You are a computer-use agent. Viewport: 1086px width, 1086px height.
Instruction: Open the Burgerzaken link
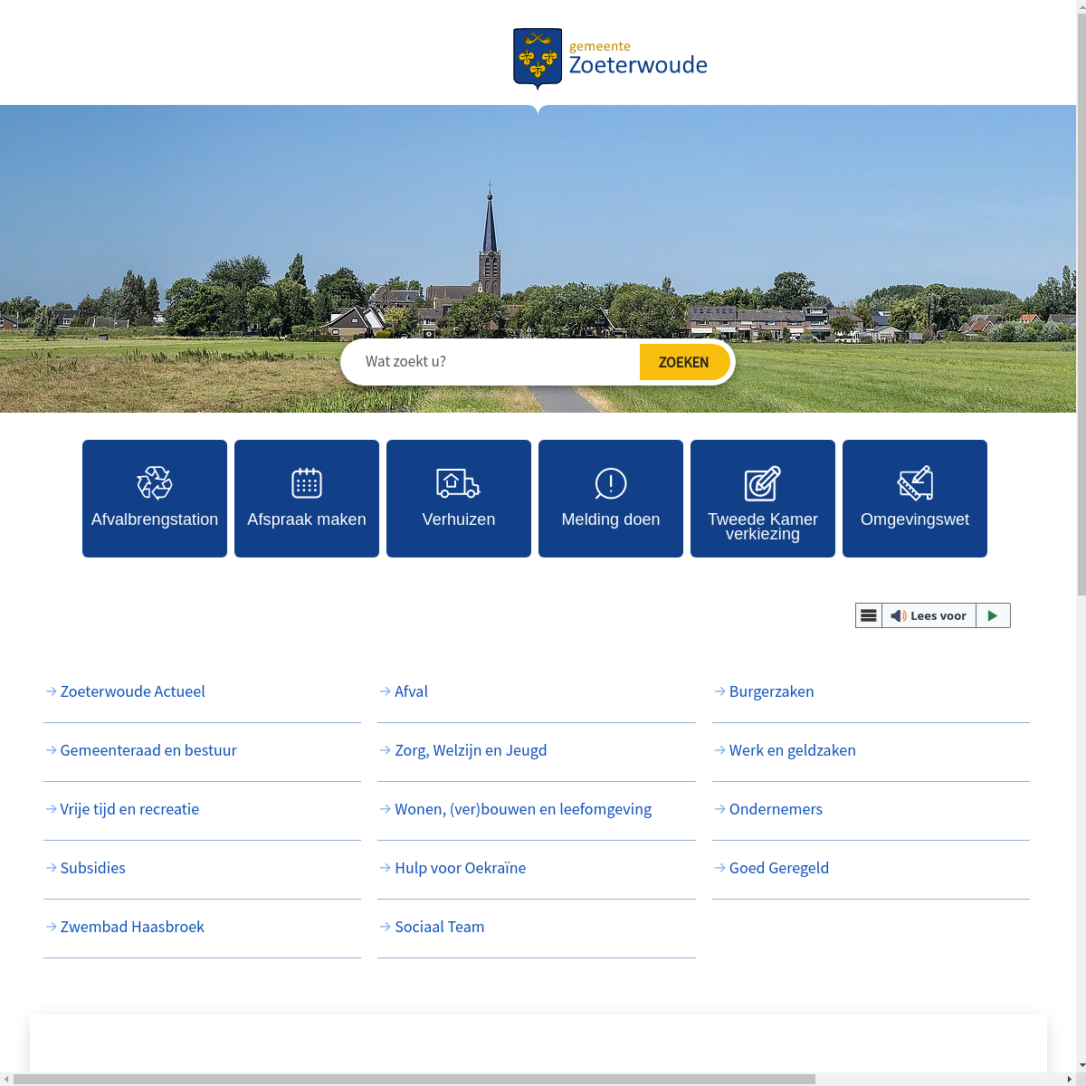772,691
